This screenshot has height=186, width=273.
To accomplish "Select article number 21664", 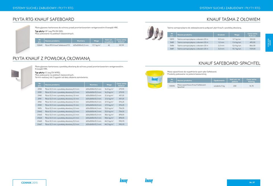I will point(40,118).
